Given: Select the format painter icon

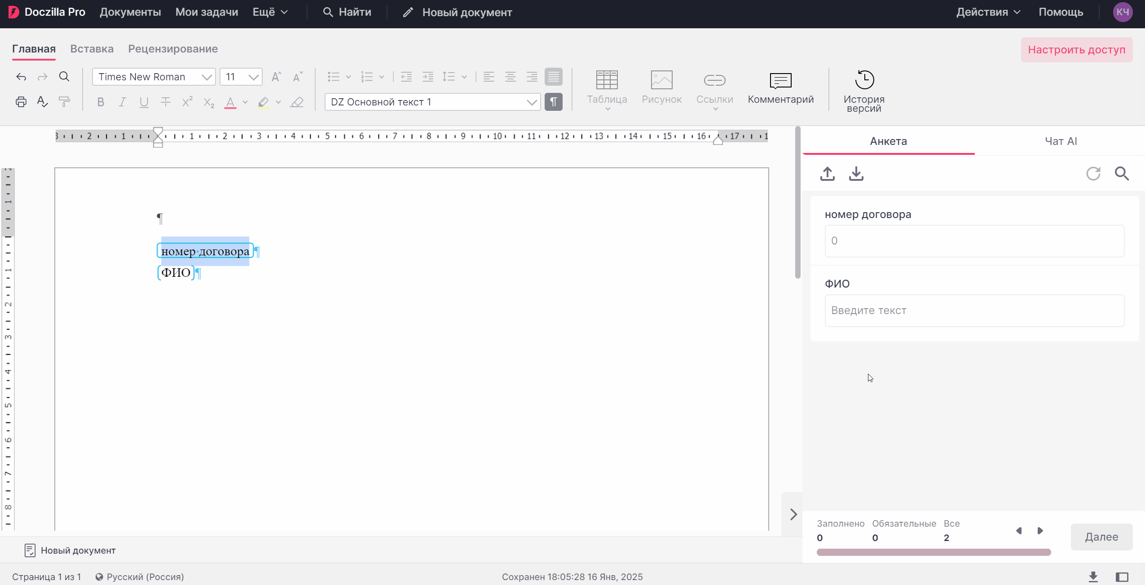Looking at the screenshot, I should pos(64,102).
